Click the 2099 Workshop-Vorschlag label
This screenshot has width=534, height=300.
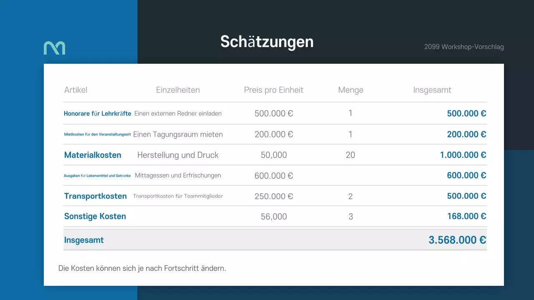coord(464,47)
